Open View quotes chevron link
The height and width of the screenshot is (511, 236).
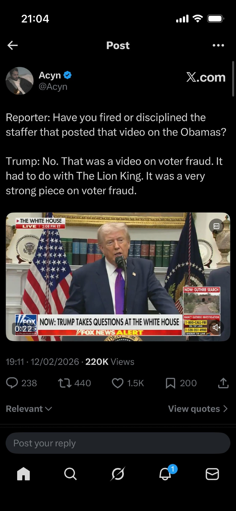[x=198, y=409]
